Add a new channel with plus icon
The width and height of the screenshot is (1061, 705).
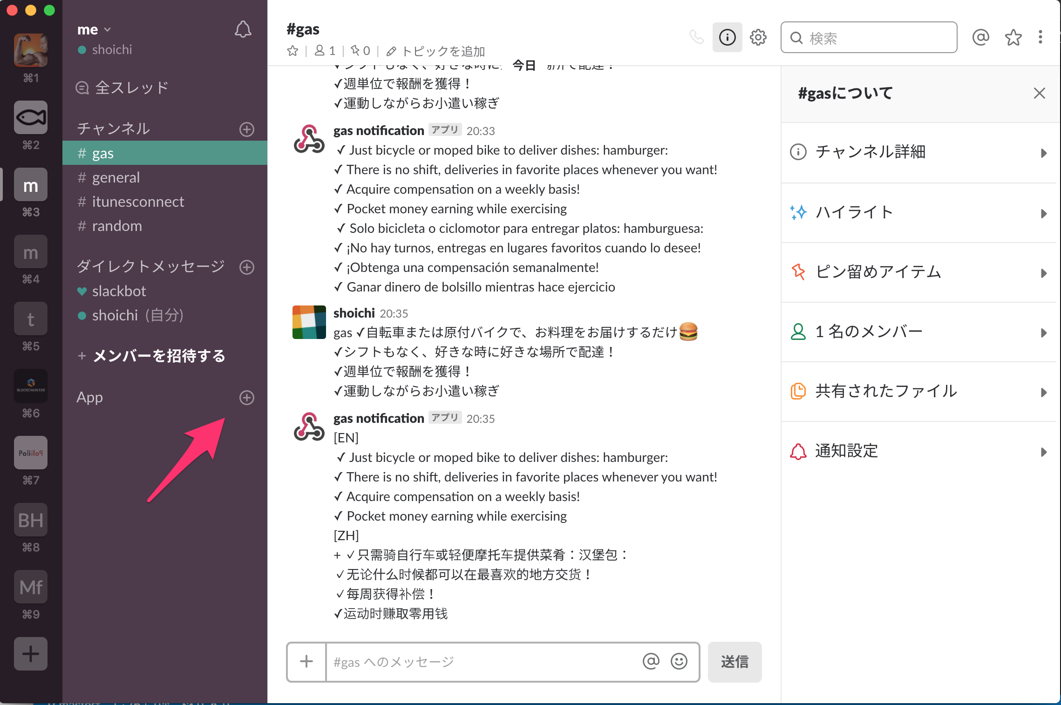click(x=246, y=129)
